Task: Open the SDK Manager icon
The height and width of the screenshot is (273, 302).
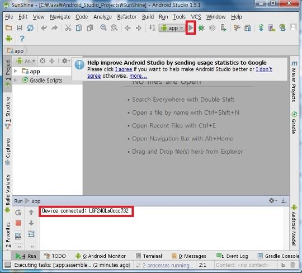Action: (x=282, y=27)
